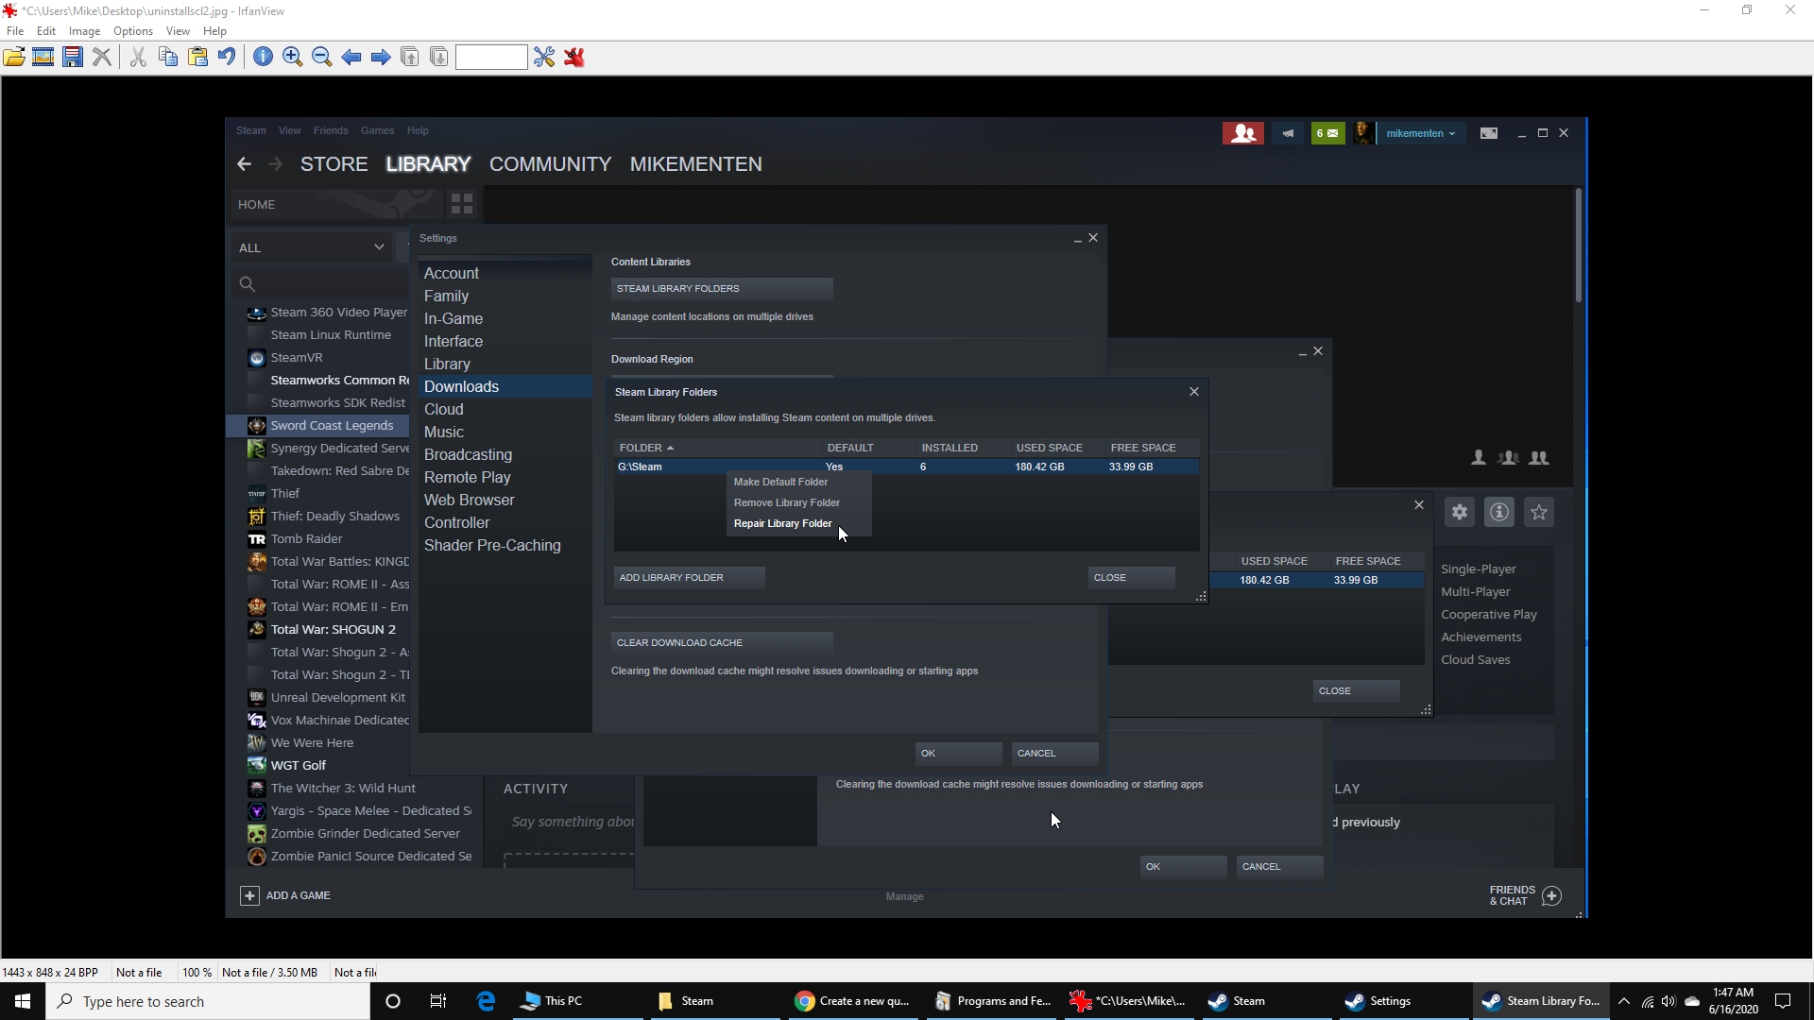The width and height of the screenshot is (1814, 1020).
Task: Click the CLEAR DOWNLOAD CACHE button
Action: [722, 643]
